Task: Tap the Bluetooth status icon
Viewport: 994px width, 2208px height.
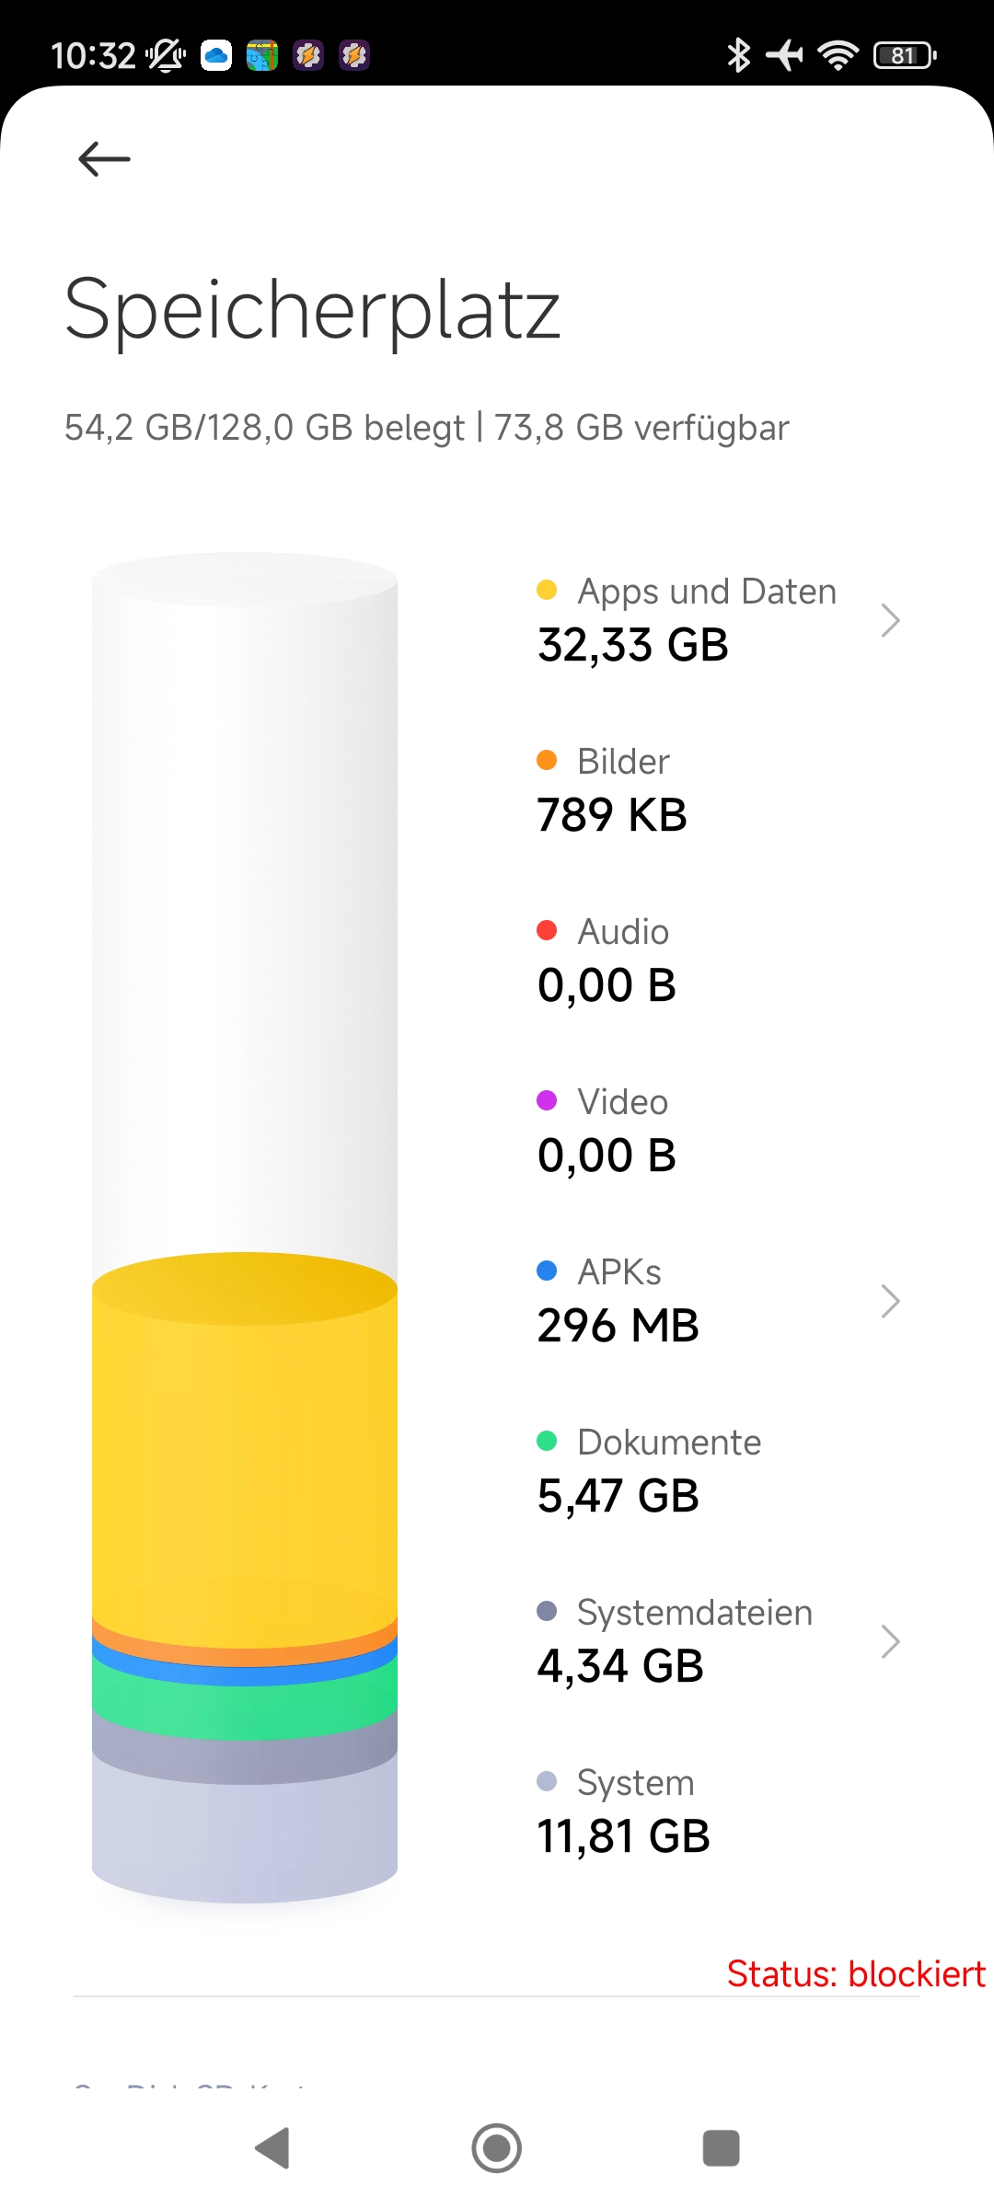Action: 738,55
